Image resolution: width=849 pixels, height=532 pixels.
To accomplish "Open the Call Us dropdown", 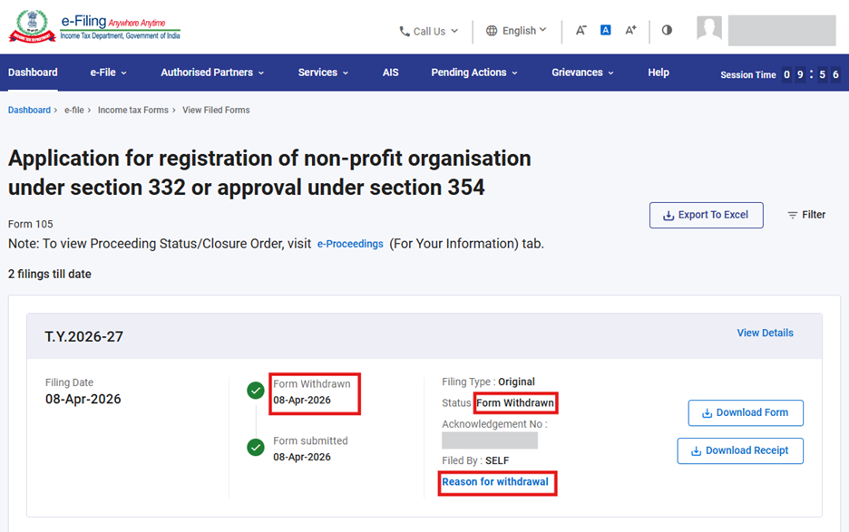I will tap(429, 31).
